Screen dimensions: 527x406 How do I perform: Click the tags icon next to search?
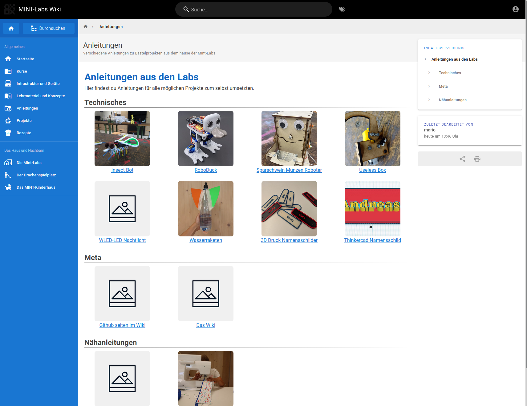click(342, 9)
